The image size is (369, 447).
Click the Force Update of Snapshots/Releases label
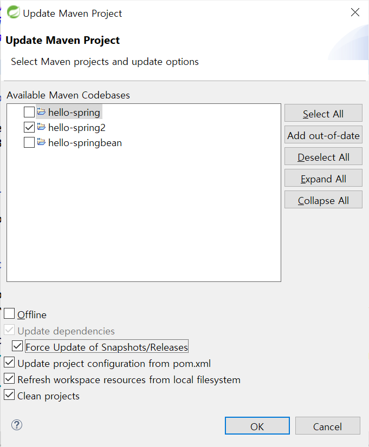[x=107, y=347]
